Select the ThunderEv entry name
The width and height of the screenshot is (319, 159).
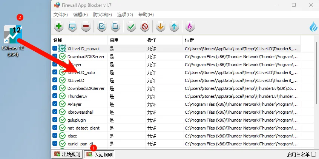click(77, 96)
